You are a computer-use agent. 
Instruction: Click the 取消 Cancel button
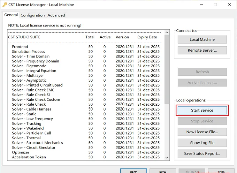pyautogui.click(x=163, y=171)
